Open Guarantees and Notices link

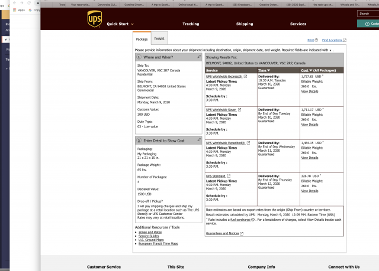click(223, 233)
